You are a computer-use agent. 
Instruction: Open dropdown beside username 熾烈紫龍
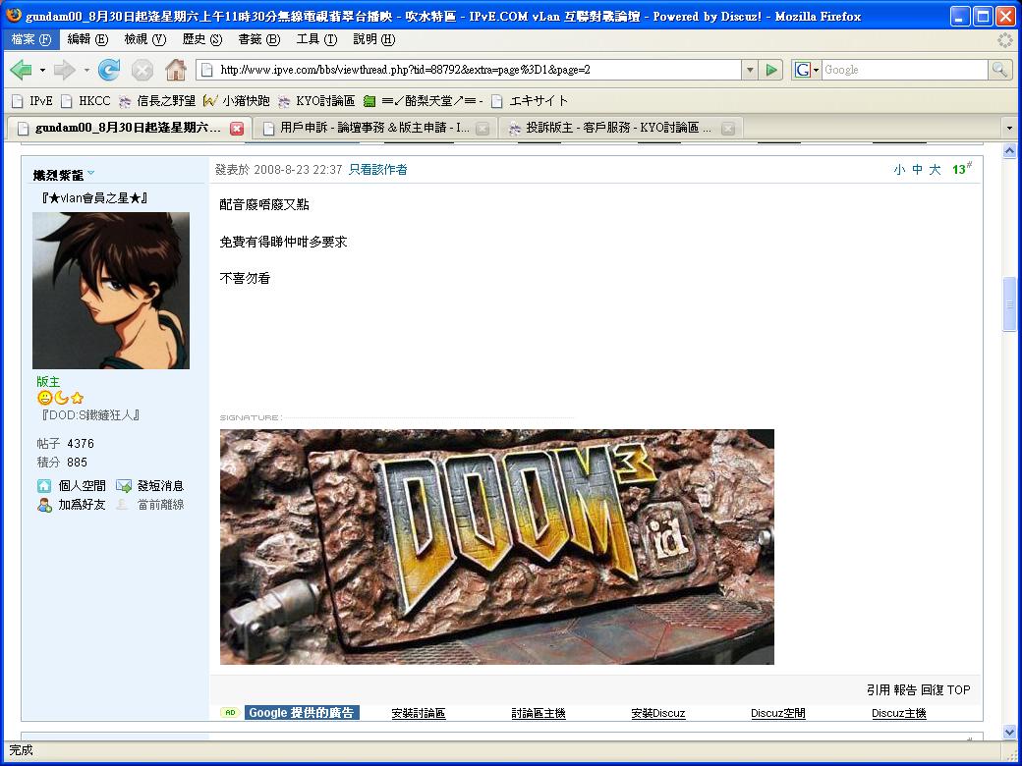point(91,174)
